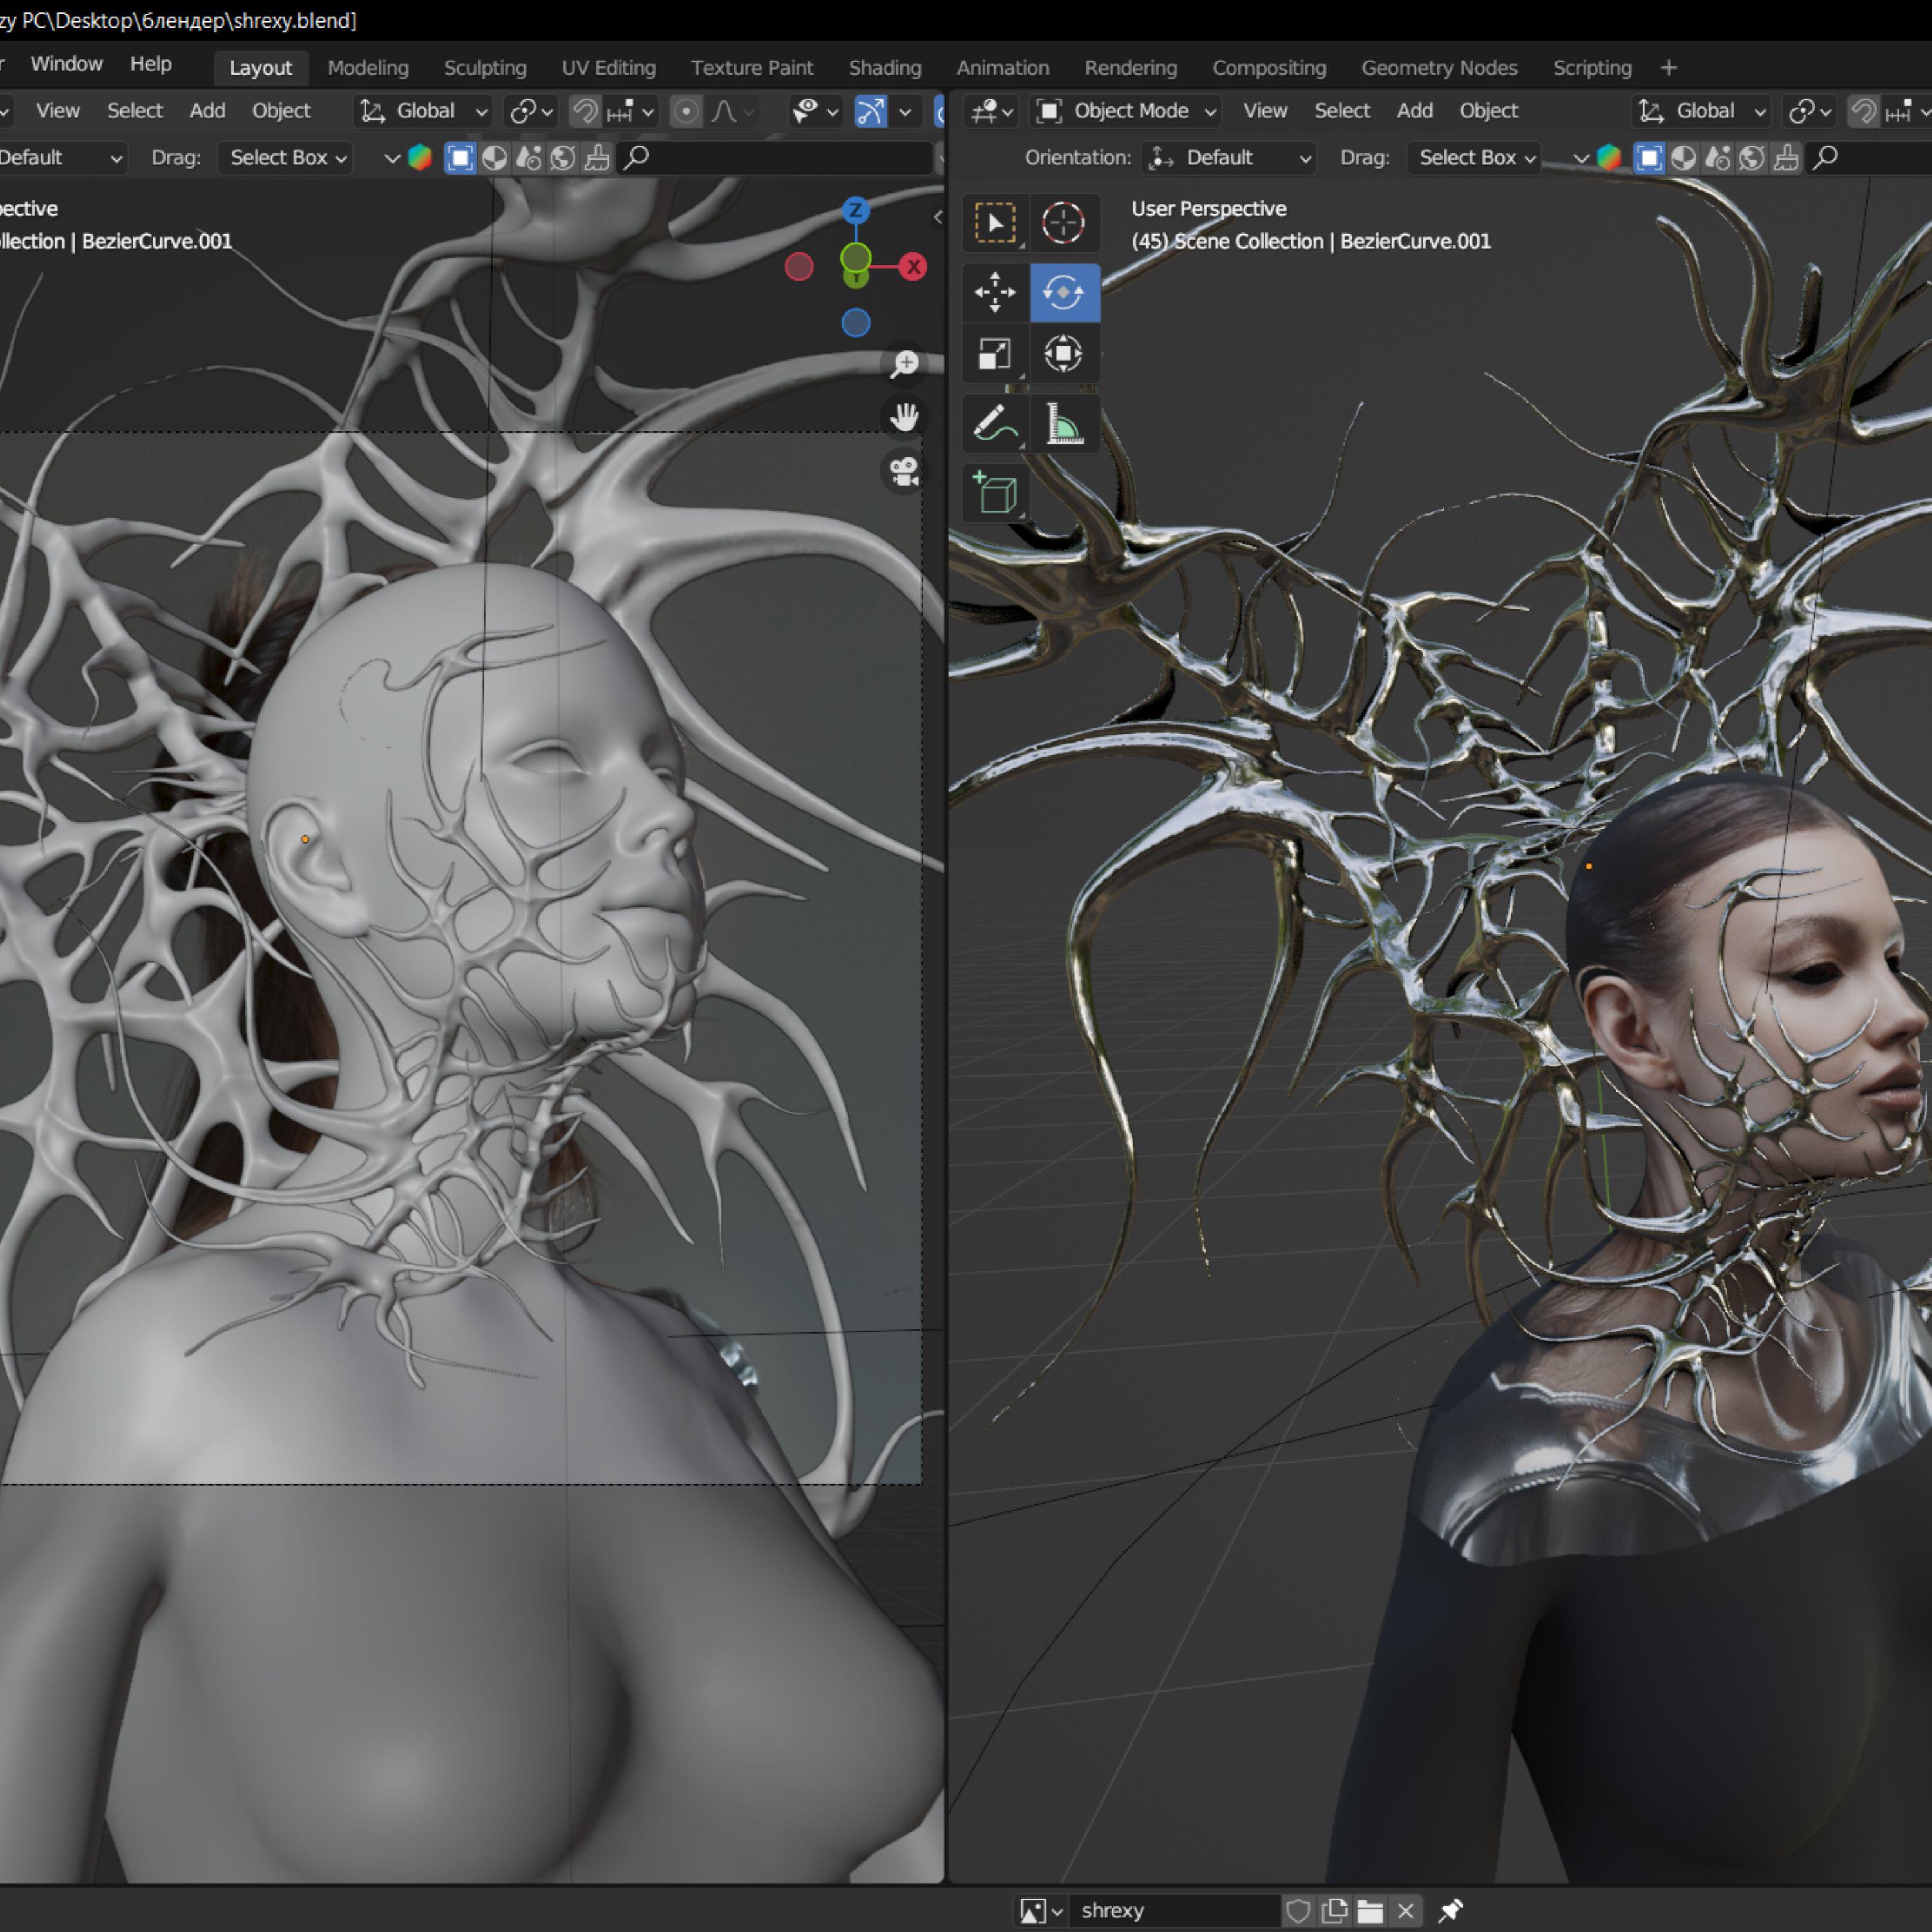Select the Rotate tool
Screen dimensions: 1932x1932
click(x=1064, y=293)
